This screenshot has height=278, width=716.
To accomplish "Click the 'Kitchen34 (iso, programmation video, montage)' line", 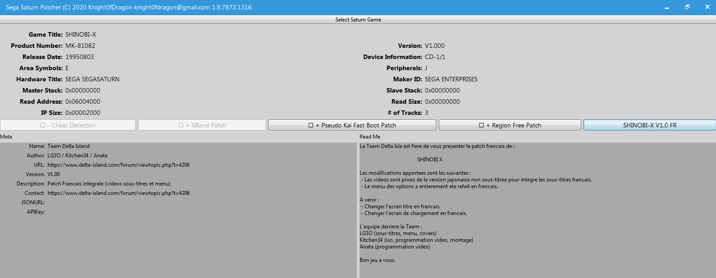I will tap(416, 240).
